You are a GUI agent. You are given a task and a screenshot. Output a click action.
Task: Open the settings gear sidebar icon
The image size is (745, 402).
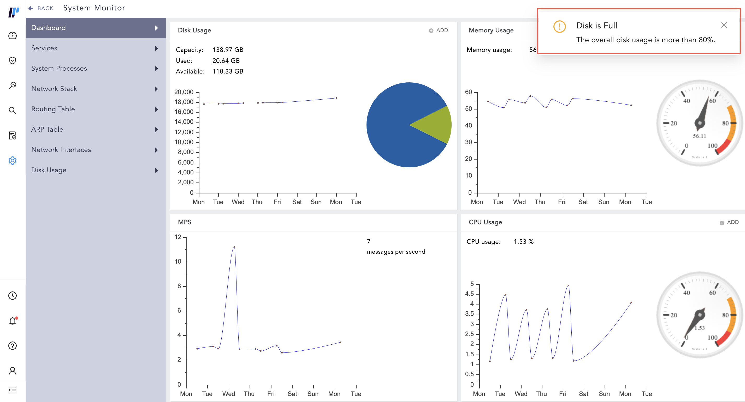pyautogui.click(x=13, y=161)
